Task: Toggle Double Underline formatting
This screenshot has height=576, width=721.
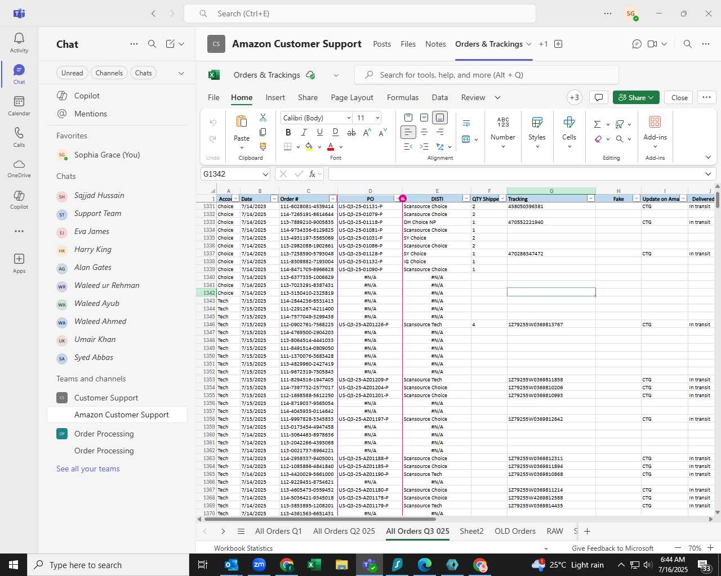Action: [x=336, y=132]
